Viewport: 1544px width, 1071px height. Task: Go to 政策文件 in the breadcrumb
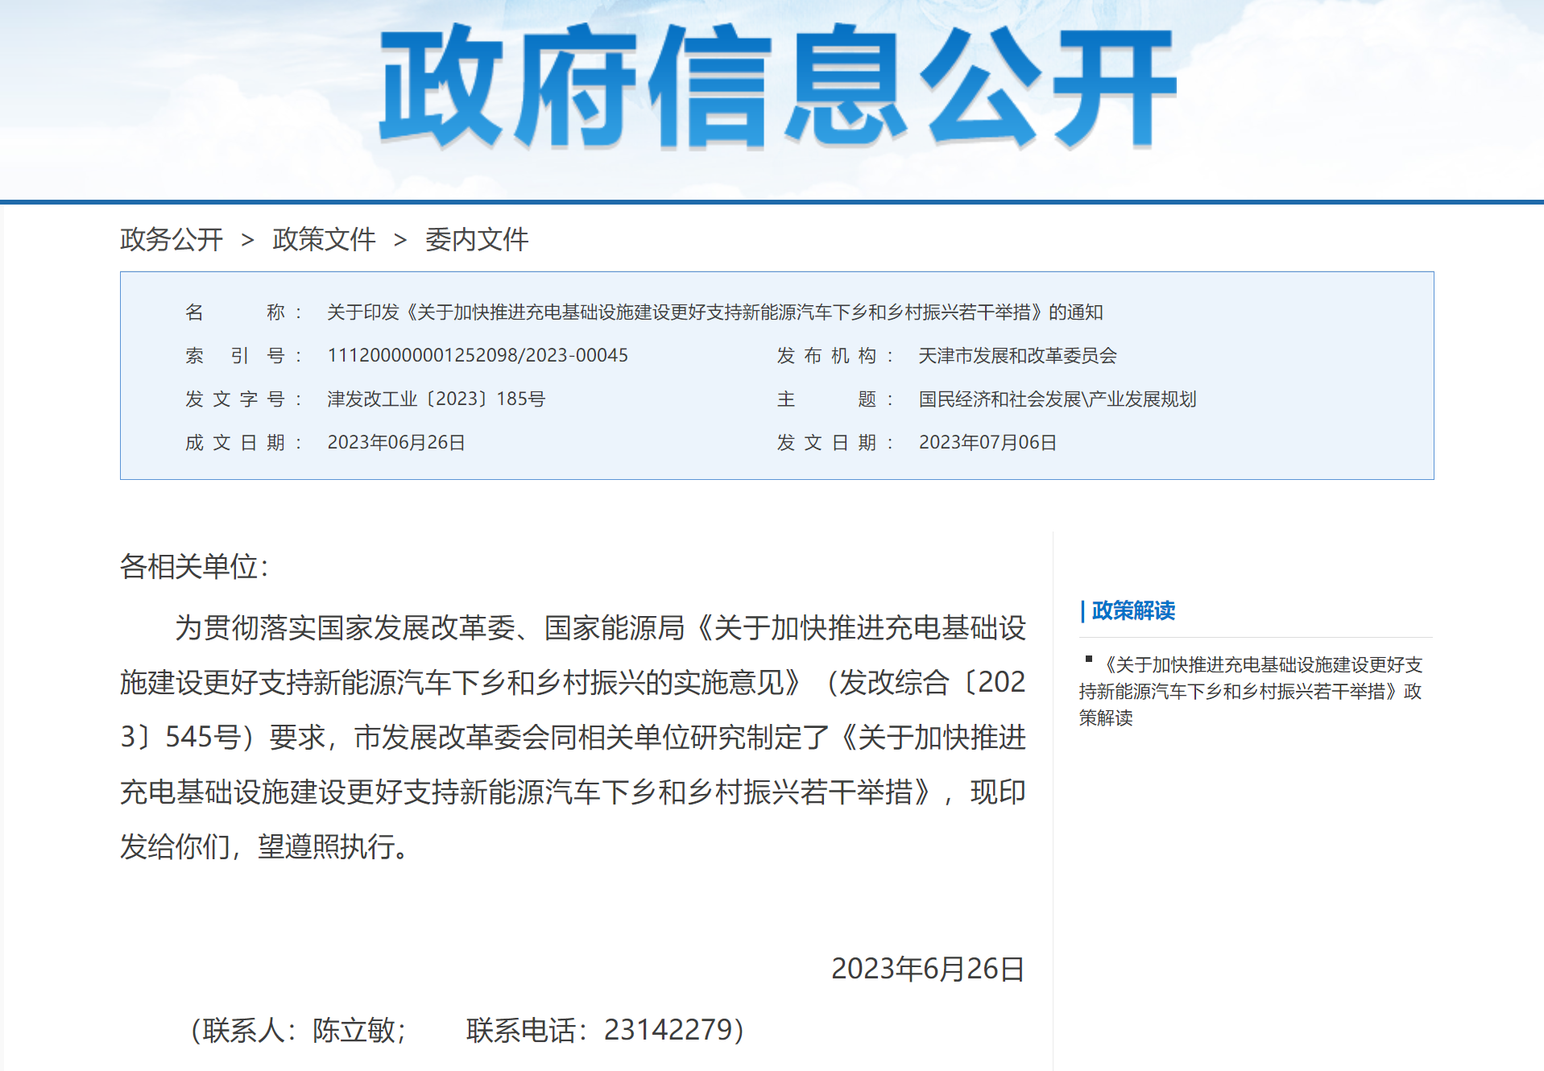click(x=324, y=239)
